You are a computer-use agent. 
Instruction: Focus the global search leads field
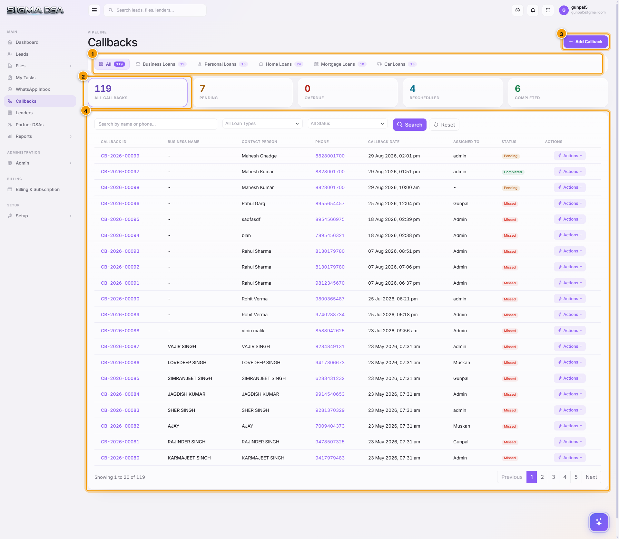click(155, 10)
